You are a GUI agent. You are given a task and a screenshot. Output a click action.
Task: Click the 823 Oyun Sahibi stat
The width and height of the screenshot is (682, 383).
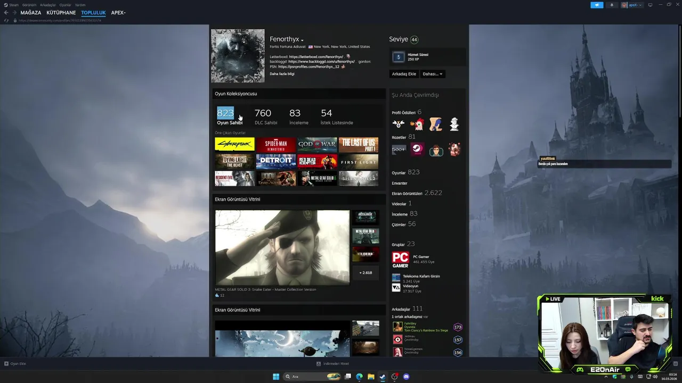coord(230,116)
